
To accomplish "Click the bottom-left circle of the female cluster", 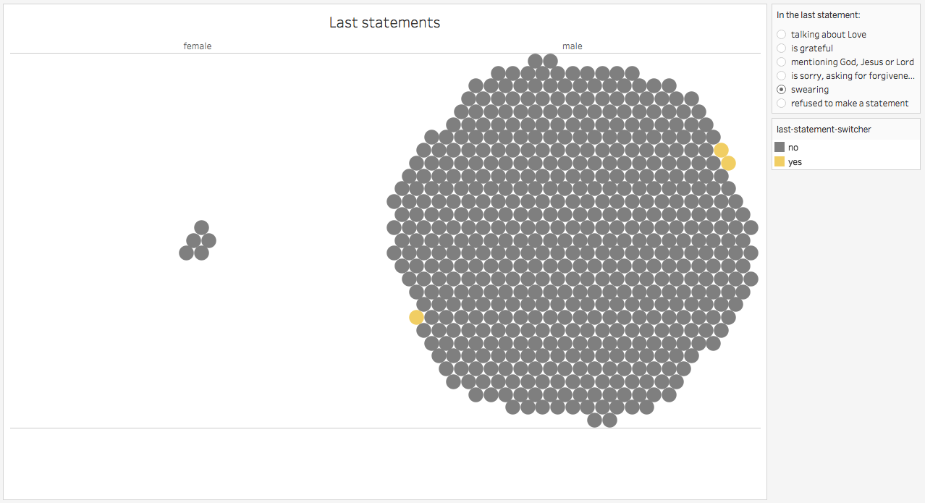I will [x=186, y=253].
